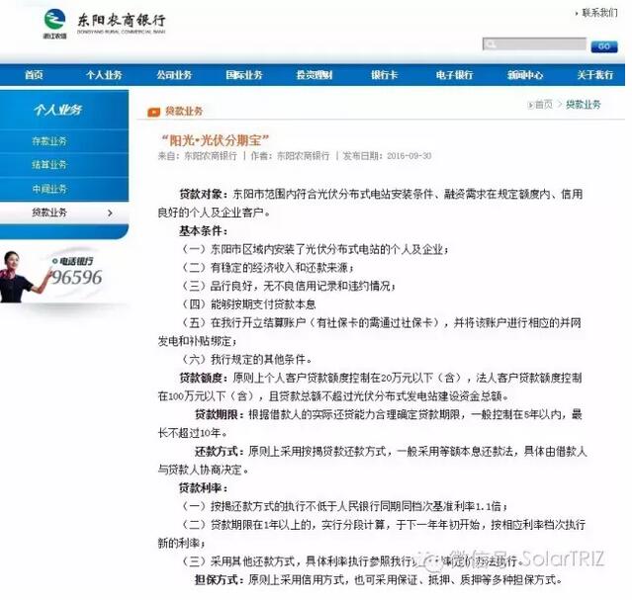Click 贷款业务 link in the breadcrumb
The width and height of the screenshot is (632, 600).
(583, 105)
